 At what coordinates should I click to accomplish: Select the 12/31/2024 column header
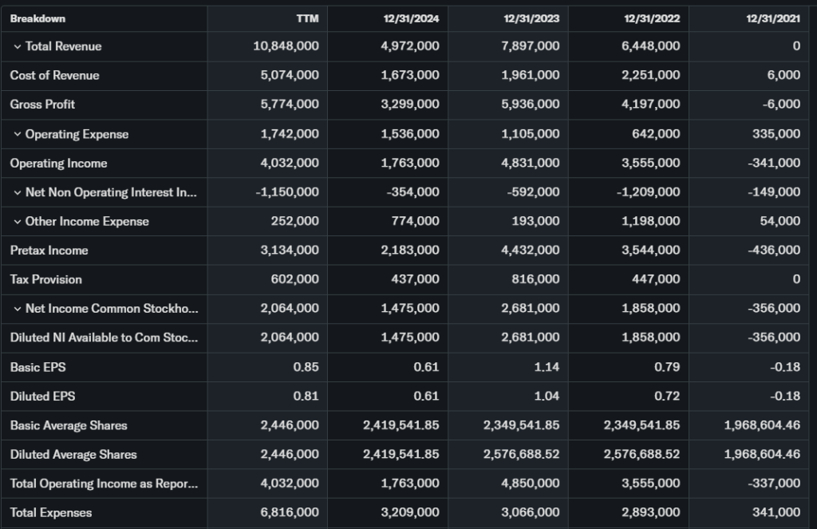click(411, 18)
